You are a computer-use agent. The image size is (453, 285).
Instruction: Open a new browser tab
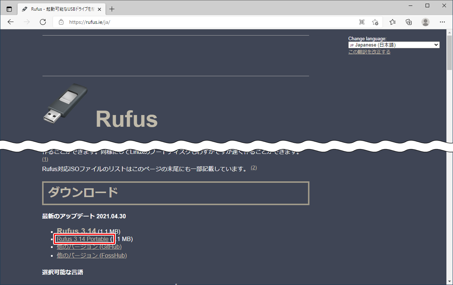click(x=112, y=9)
